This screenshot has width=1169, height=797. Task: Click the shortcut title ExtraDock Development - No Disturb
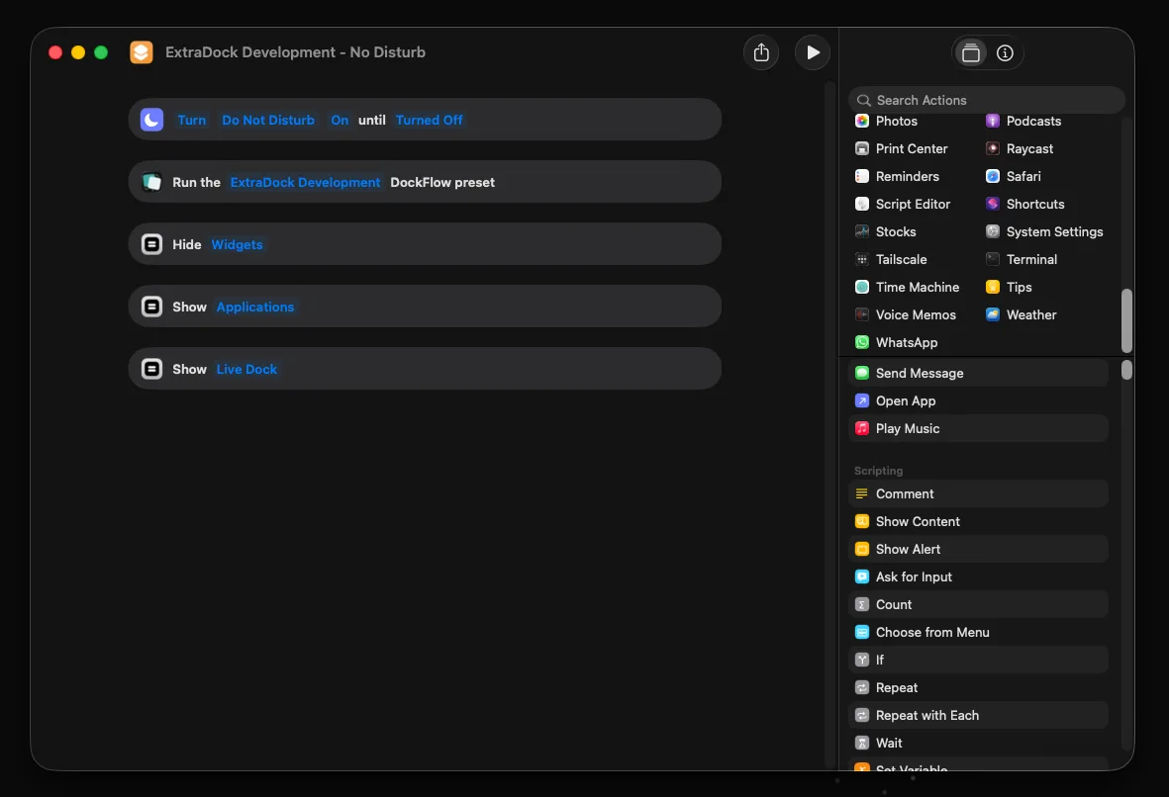pos(295,52)
